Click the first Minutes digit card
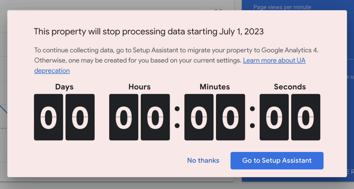The height and width of the screenshot is (189, 354). (x=199, y=117)
